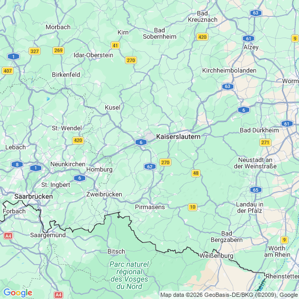299x299 pixels.
Task: Select the B271 yellow road shield
Action: [265, 142]
